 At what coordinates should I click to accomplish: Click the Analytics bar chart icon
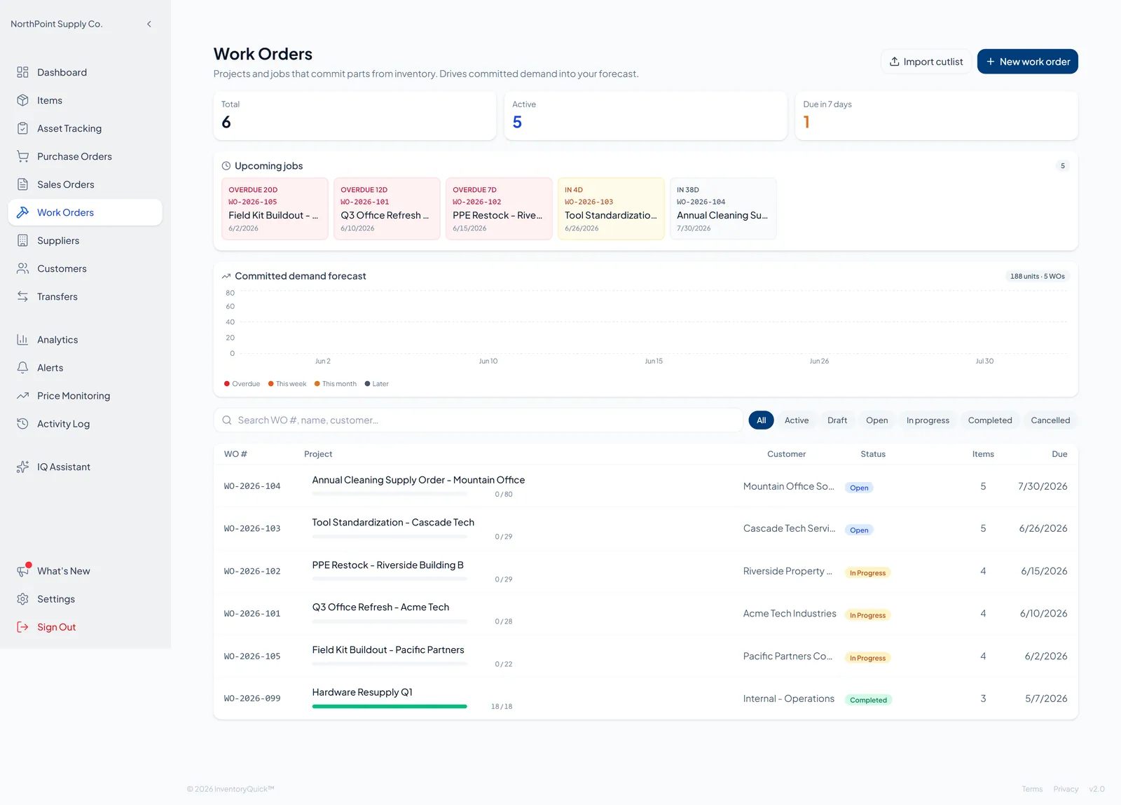pyautogui.click(x=22, y=340)
